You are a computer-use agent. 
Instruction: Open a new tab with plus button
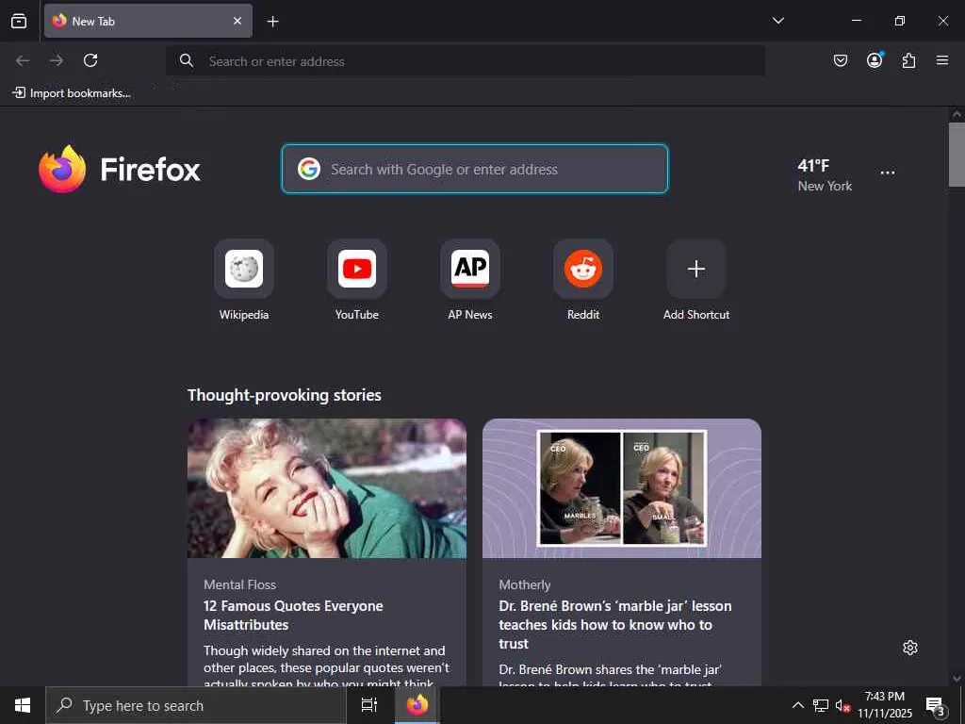click(272, 22)
